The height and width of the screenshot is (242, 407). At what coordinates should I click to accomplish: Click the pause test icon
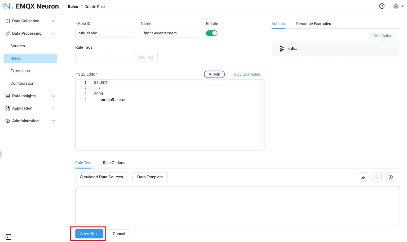(x=377, y=177)
